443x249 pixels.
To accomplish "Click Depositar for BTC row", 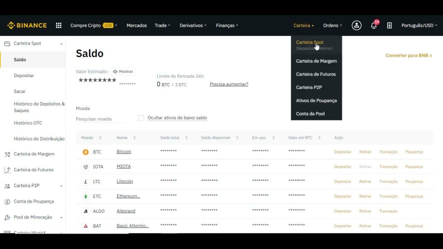I will point(343,152).
